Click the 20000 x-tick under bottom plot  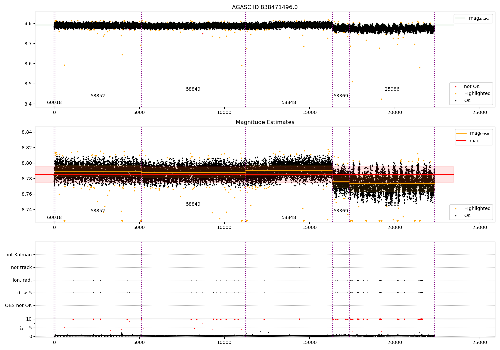pyautogui.click(x=395, y=342)
